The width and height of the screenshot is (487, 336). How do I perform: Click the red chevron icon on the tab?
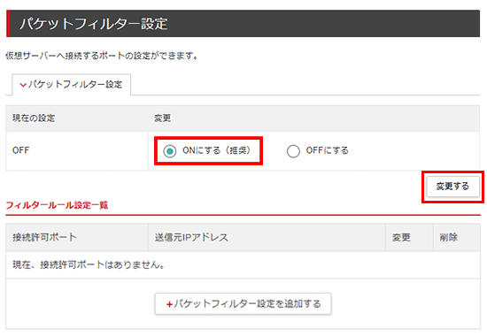point(23,85)
